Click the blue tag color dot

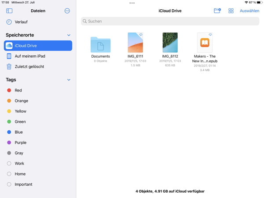tap(9, 132)
